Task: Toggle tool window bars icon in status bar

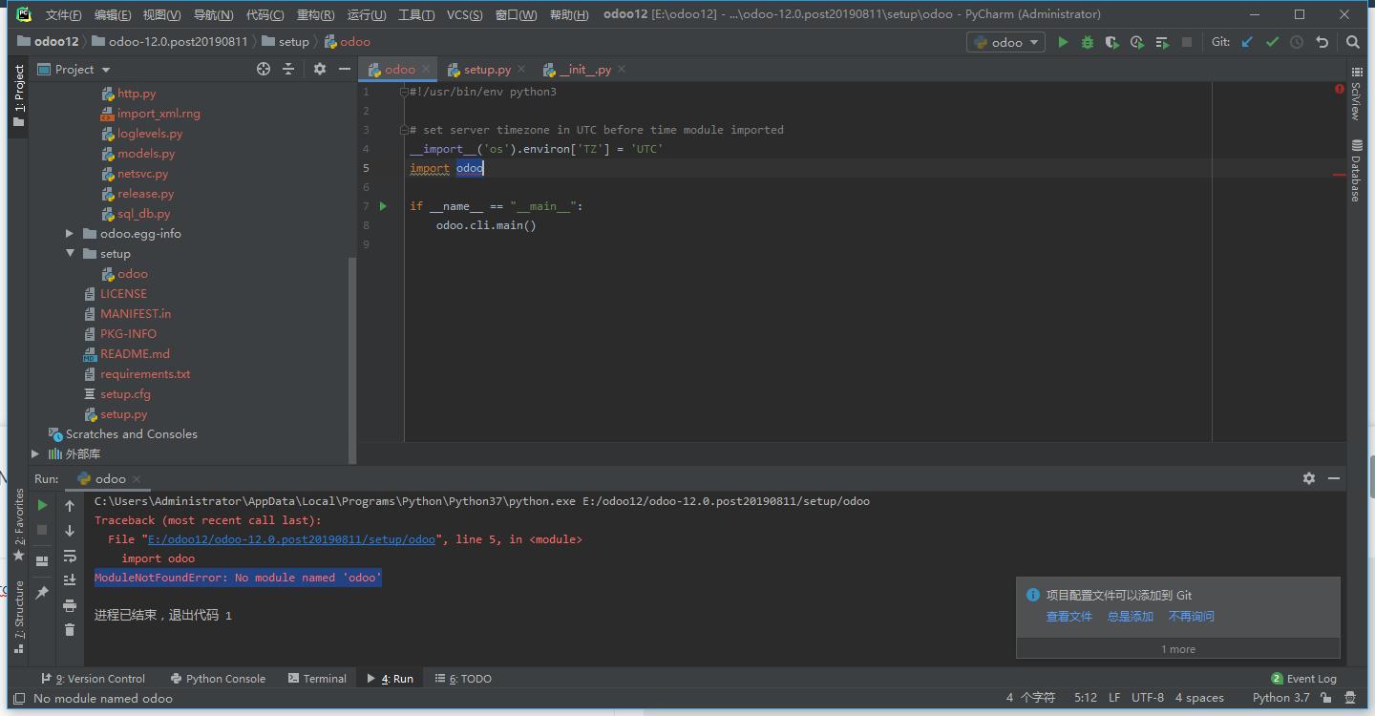Action: 19,698
